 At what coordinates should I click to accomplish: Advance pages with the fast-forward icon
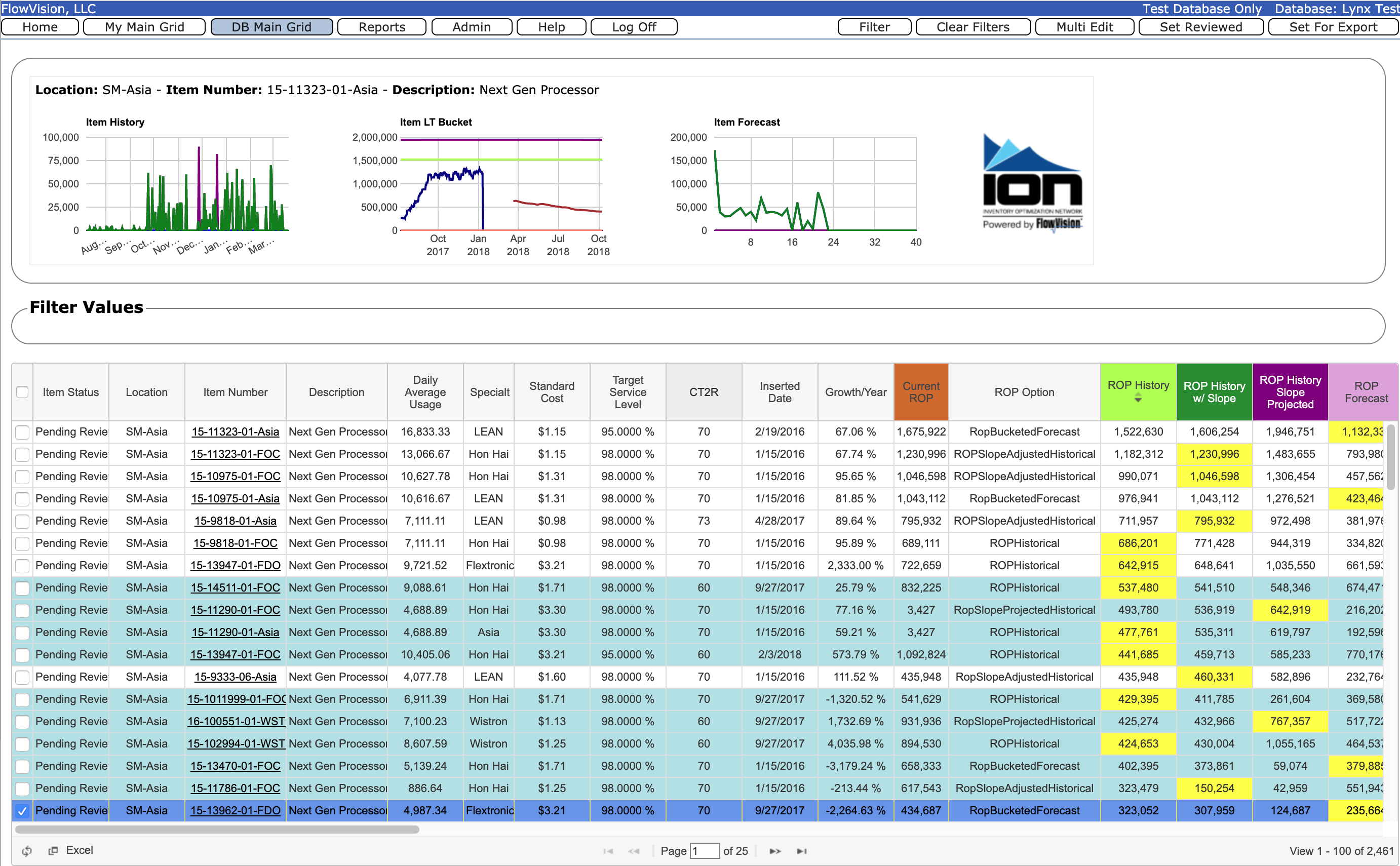tap(775, 851)
